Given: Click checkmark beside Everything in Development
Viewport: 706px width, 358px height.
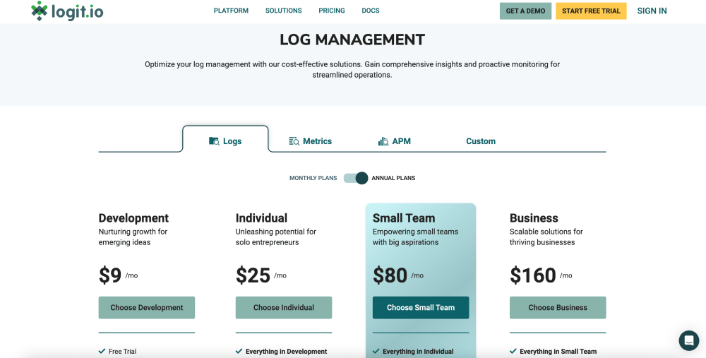Looking at the screenshot, I should point(239,351).
